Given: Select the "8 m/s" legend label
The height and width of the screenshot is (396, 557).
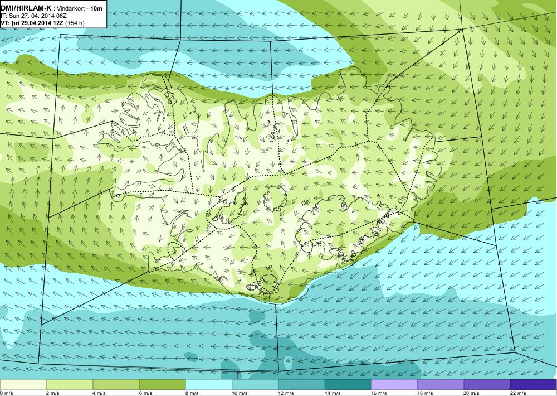Looking at the screenshot, I should [192, 393].
